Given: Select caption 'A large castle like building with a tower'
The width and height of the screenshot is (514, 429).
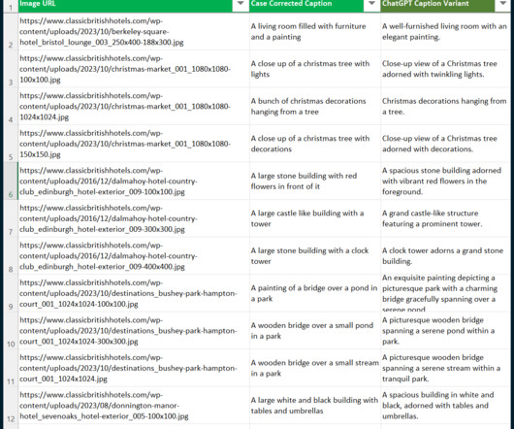Looking at the screenshot, I should tap(315, 218).
